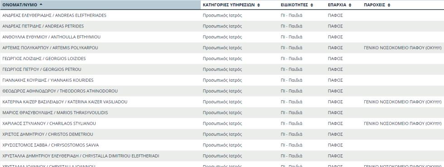The height and width of the screenshot is (167, 444).
Task: Click sort arrows beside ΠΑΡΟΧΕΙΣ header
Action: click(x=389, y=5)
